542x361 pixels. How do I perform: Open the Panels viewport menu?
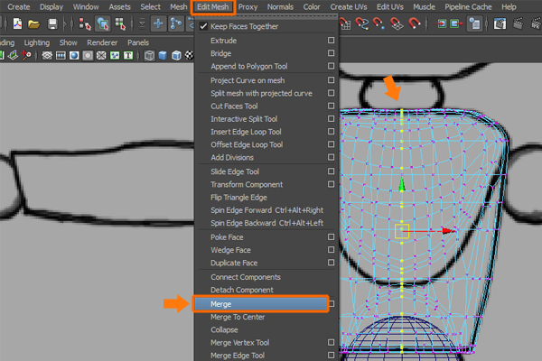point(138,42)
